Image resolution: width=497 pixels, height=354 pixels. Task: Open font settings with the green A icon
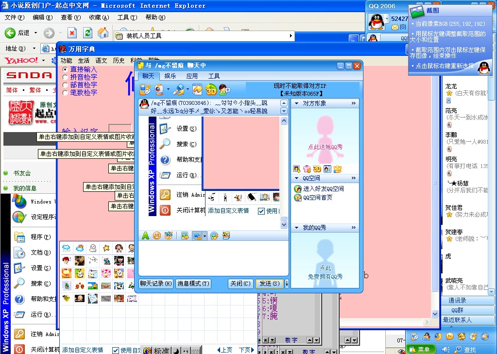tap(145, 236)
